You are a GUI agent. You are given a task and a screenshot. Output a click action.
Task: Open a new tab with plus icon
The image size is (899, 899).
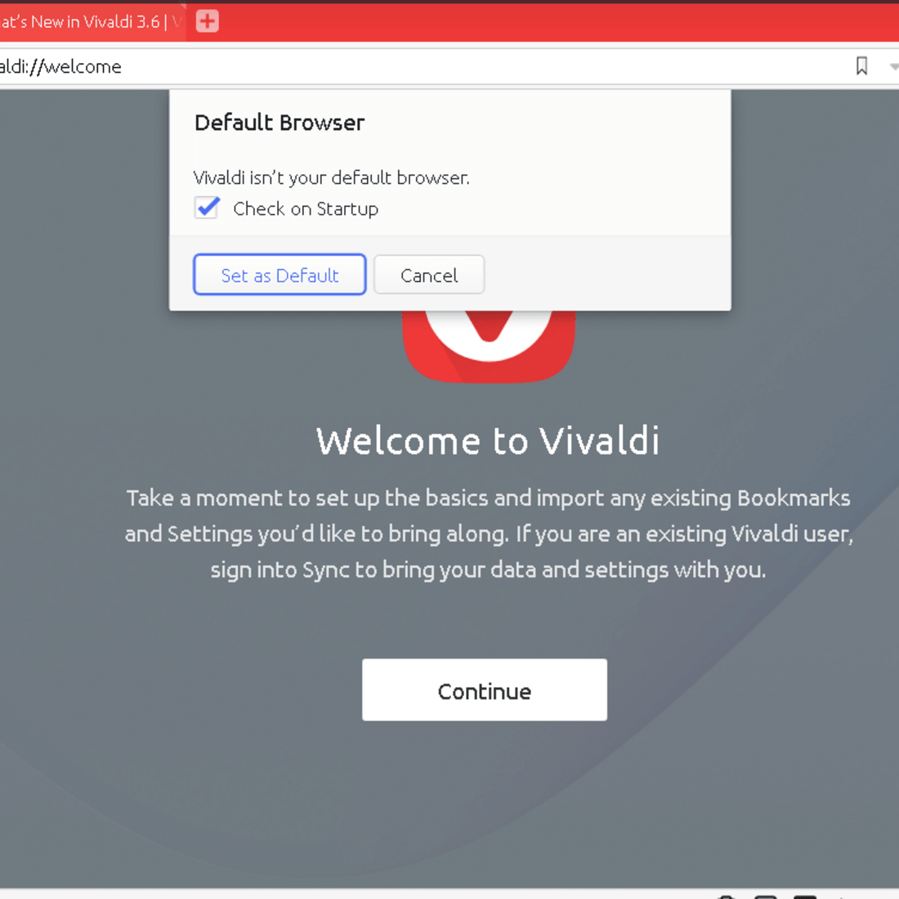tap(207, 22)
